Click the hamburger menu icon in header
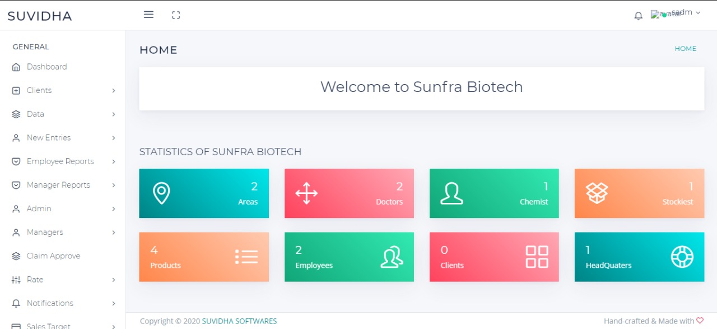Viewport: 717px width, 329px height. point(148,15)
